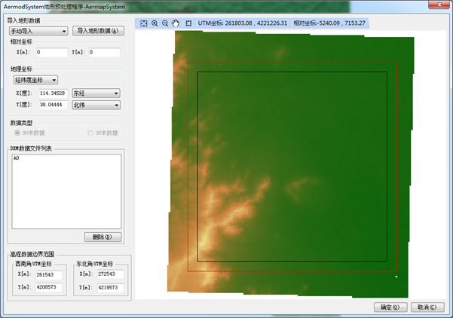Viewport: 453px width, 318px height.
Task: Click the relative coordinate Y[m] input field
Action: click(103, 53)
